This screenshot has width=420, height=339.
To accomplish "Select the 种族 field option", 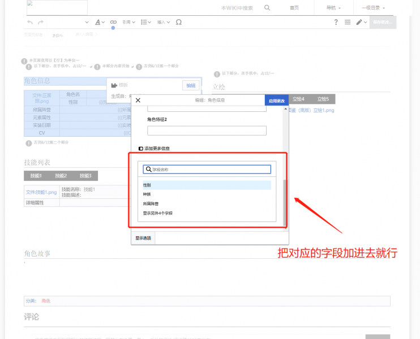I will (207, 194).
